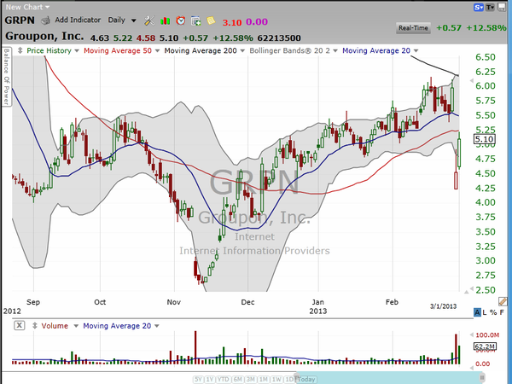The width and height of the screenshot is (512, 384).
Task: Click the magenta 0.00 value in toolbar
Action: coord(257,22)
